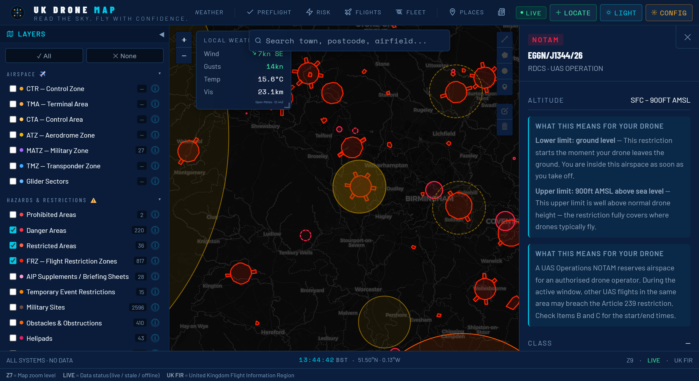Open the Preflight tab
This screenshot has width=699, height=381.
point(269,12)
